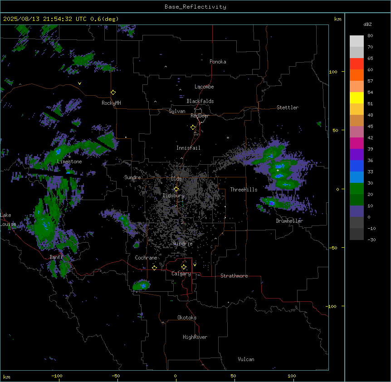Click the yellow diamond marker near RockyMH
The width and height of the screenshot is (391, 382).
tap(113, 92)
